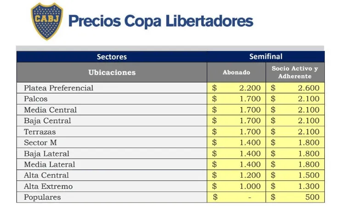Select the Populares row label
This screenshot has height=208, width=340.
(42, 197)
